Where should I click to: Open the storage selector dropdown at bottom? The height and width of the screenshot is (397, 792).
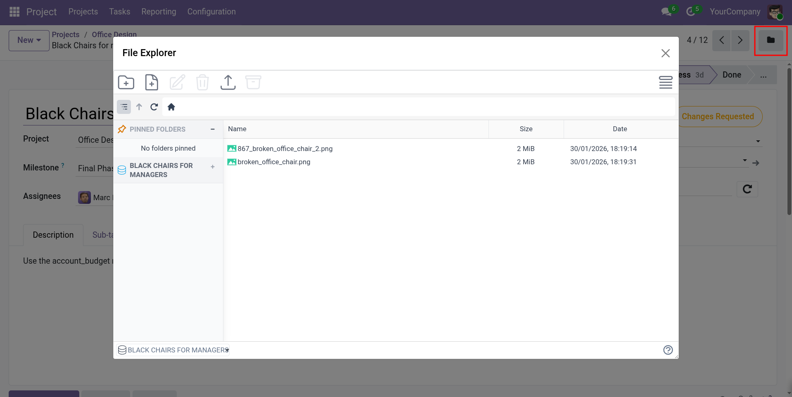click(173, 350)
